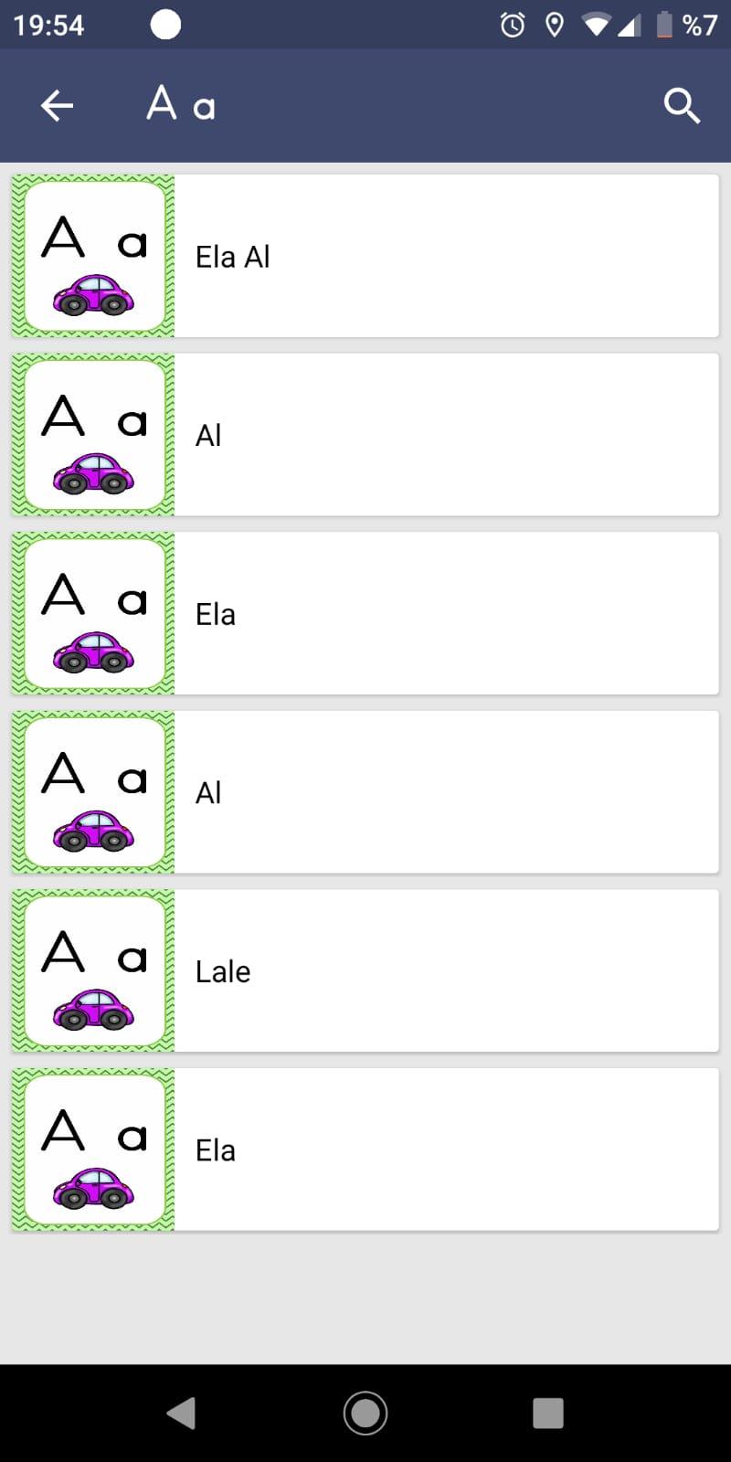Select the last "Ela" row
The height and width of the screenshot is (1462, 731).
tap(365, 1149)
